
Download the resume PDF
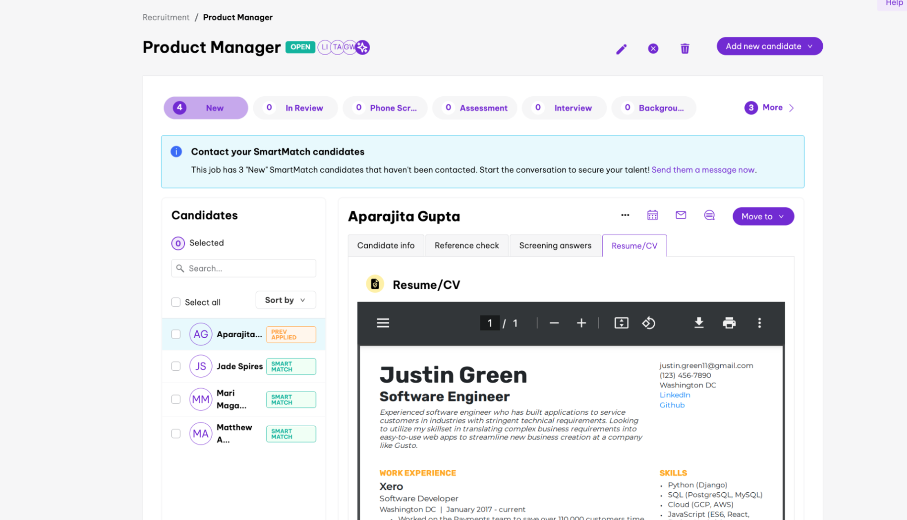pos(699,323)
